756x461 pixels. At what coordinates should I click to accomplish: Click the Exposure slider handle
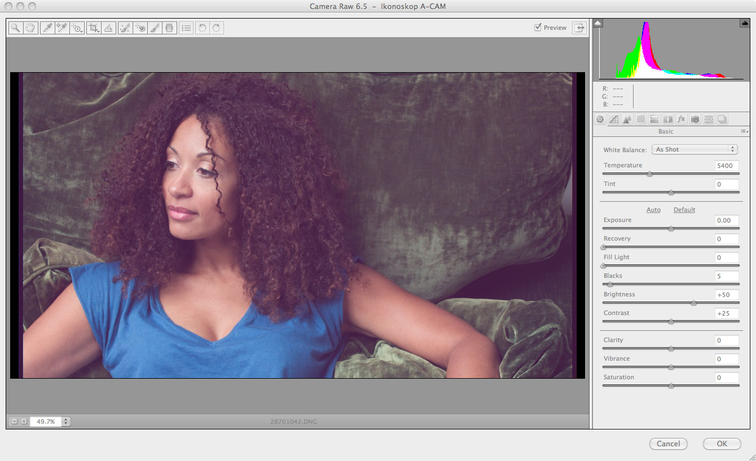point(671,228)
